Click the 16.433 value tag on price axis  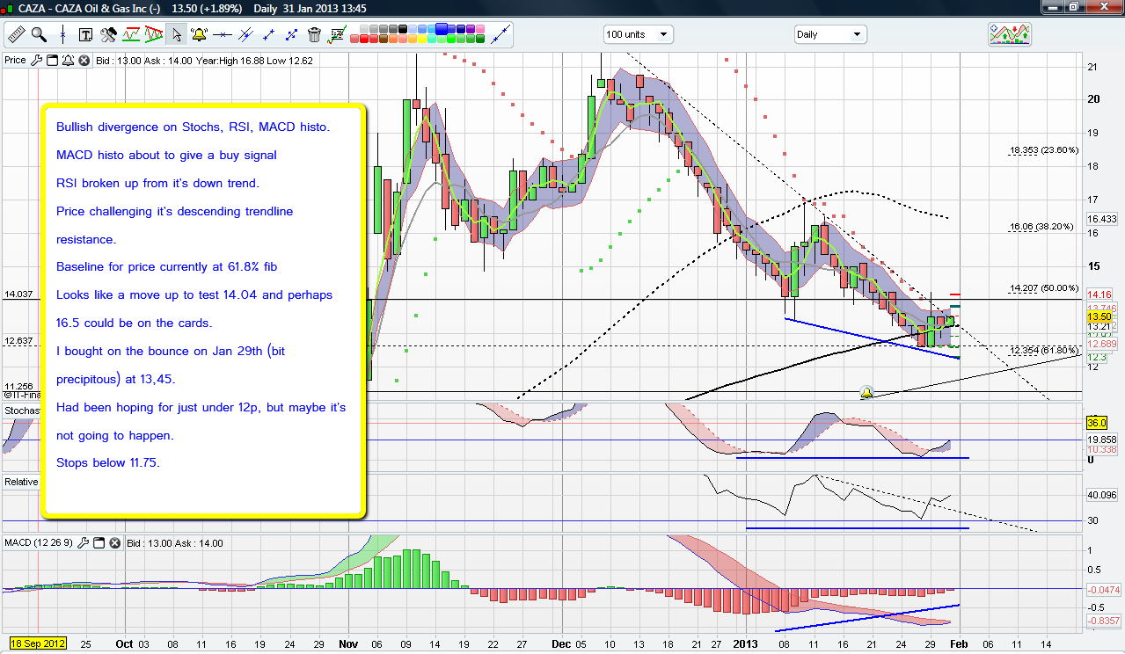(x=1102, y=219)
